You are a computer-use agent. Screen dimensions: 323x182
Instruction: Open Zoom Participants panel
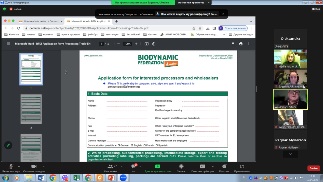pos(111,166)
